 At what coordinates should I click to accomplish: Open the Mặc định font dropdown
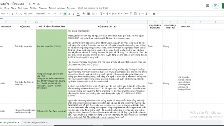pos(43,14)
